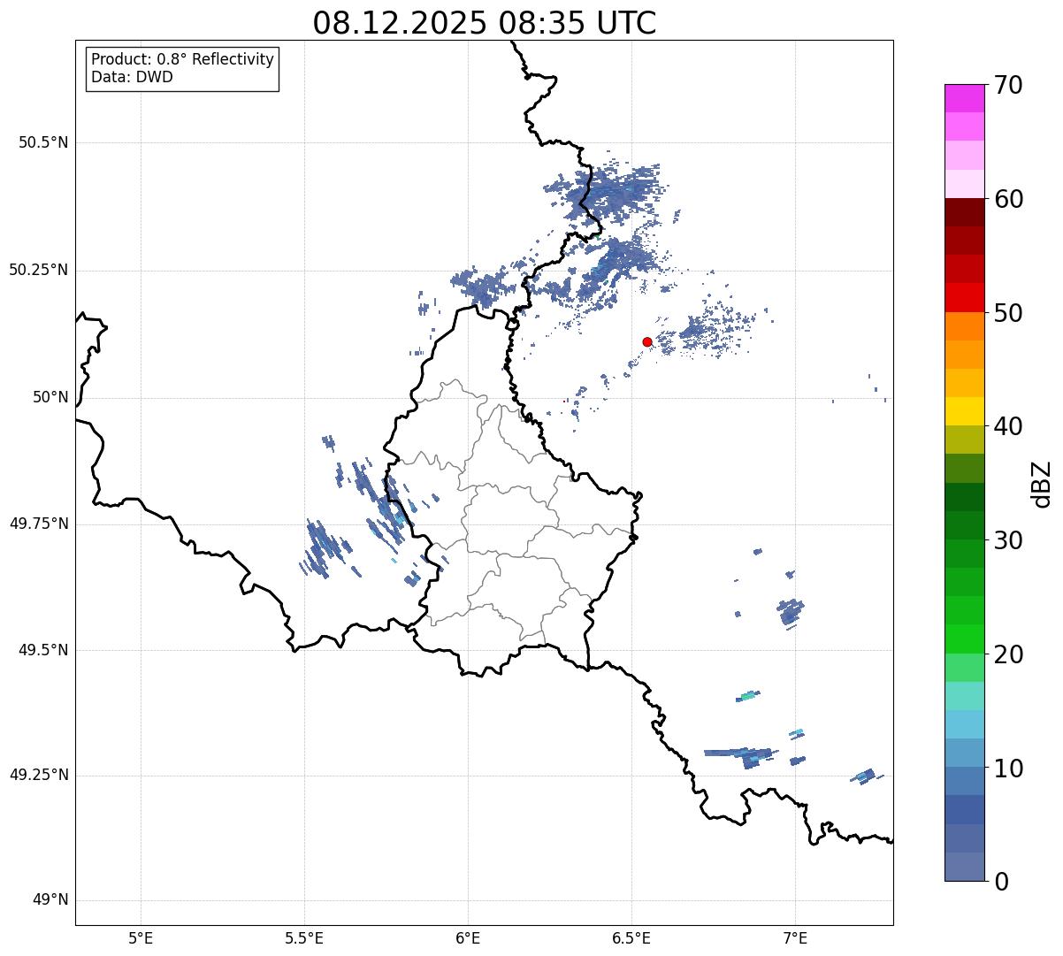Click the red station marker dot

647,341
